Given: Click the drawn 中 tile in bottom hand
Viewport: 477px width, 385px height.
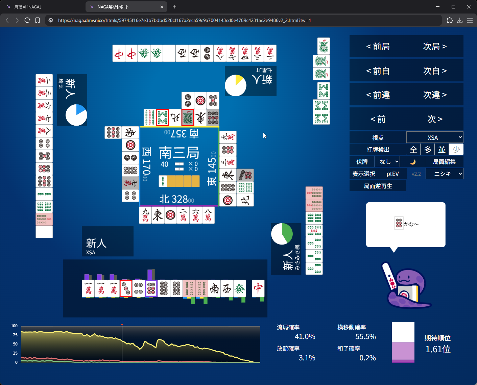Looking at the screenshot, I should [x=258, y=288].
